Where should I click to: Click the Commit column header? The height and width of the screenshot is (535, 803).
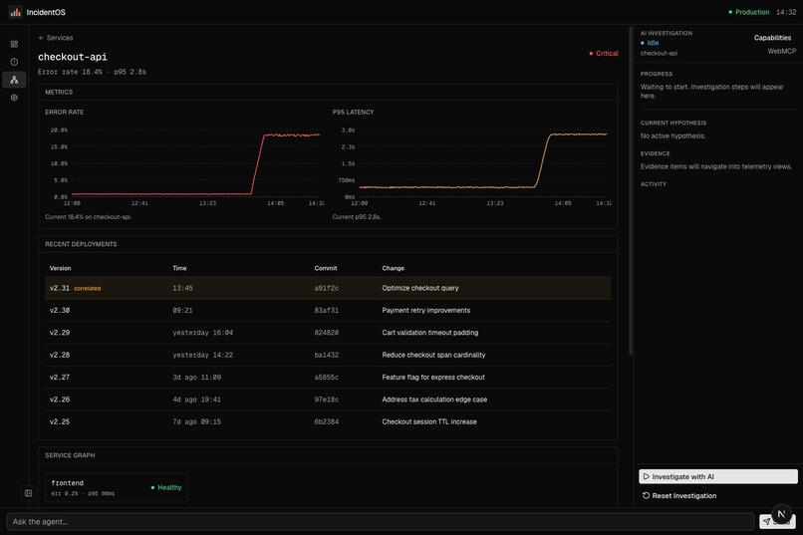point(326,268)
